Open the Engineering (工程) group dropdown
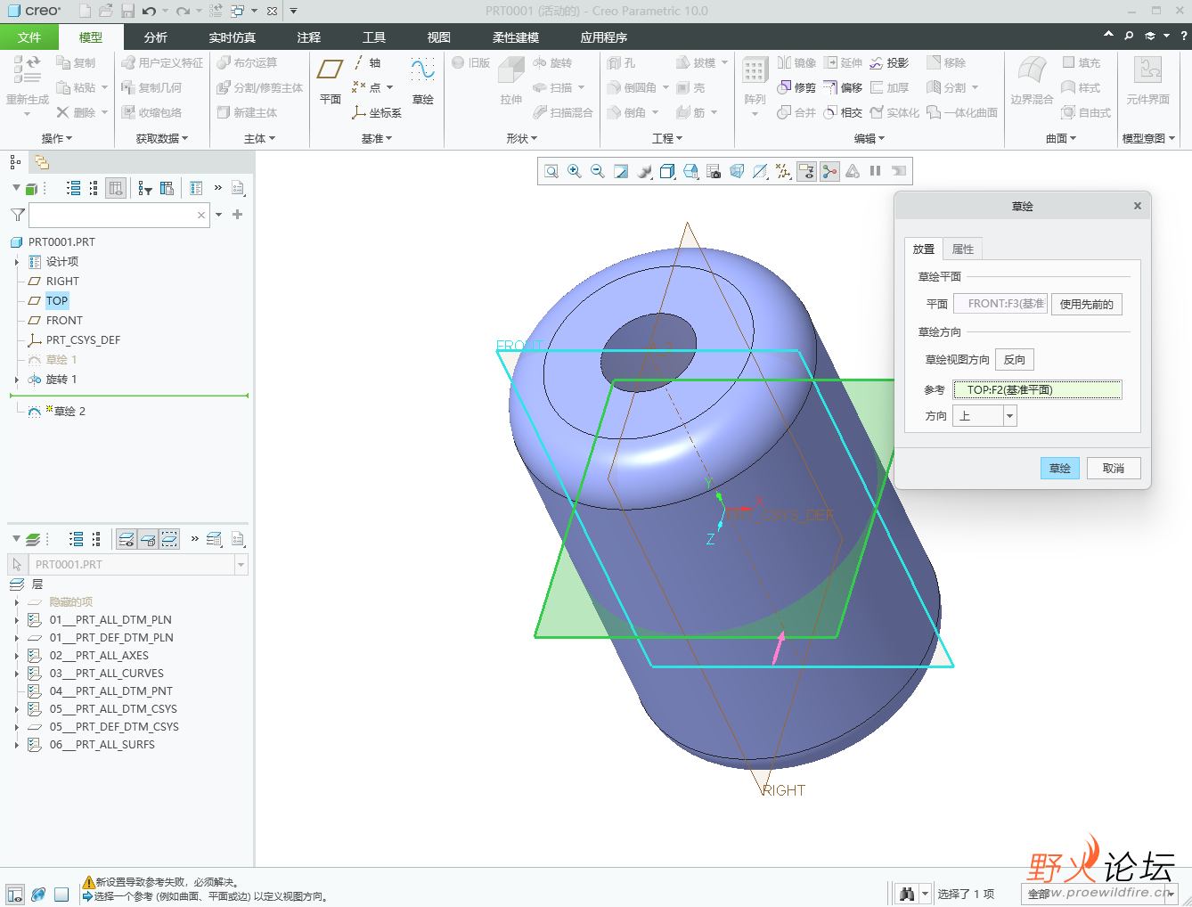The image size is (1192, 907). coord(667,139)
